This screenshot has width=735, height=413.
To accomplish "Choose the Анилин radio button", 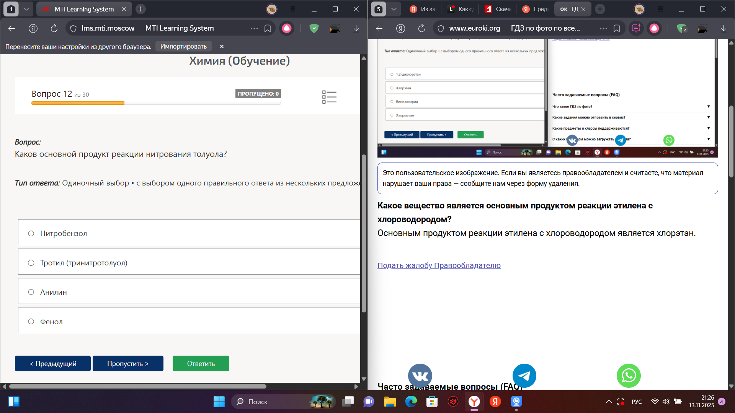I will coord(31,292).
